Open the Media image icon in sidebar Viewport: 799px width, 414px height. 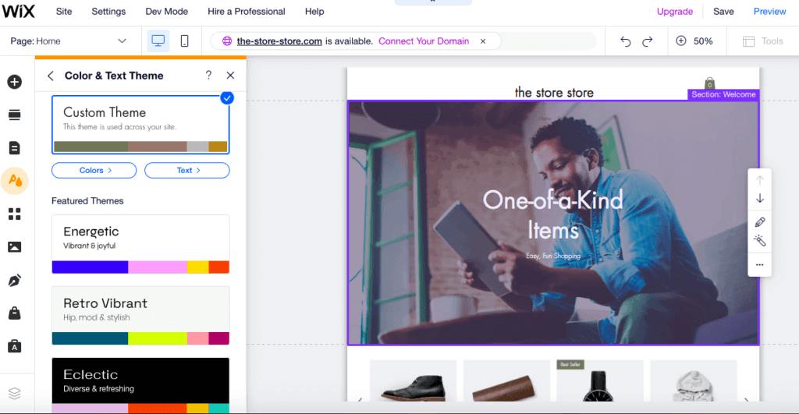(x=15, y=247)
